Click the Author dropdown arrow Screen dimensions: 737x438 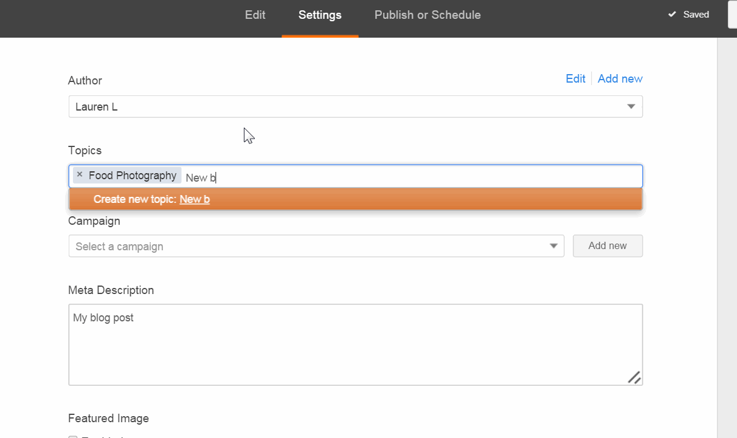631,107
